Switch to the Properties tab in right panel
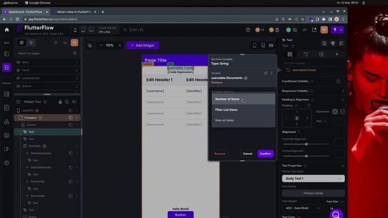Viewport: 388px width, 218px height. tap(290, 54)
